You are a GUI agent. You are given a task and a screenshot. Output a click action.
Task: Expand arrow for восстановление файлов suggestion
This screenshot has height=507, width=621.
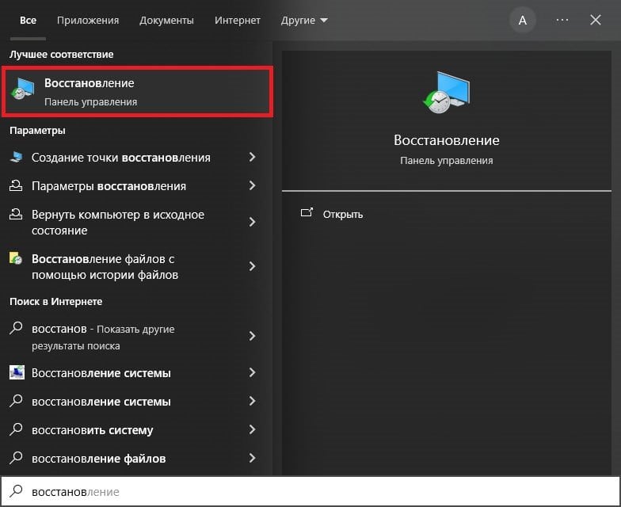tap(252, 458)
